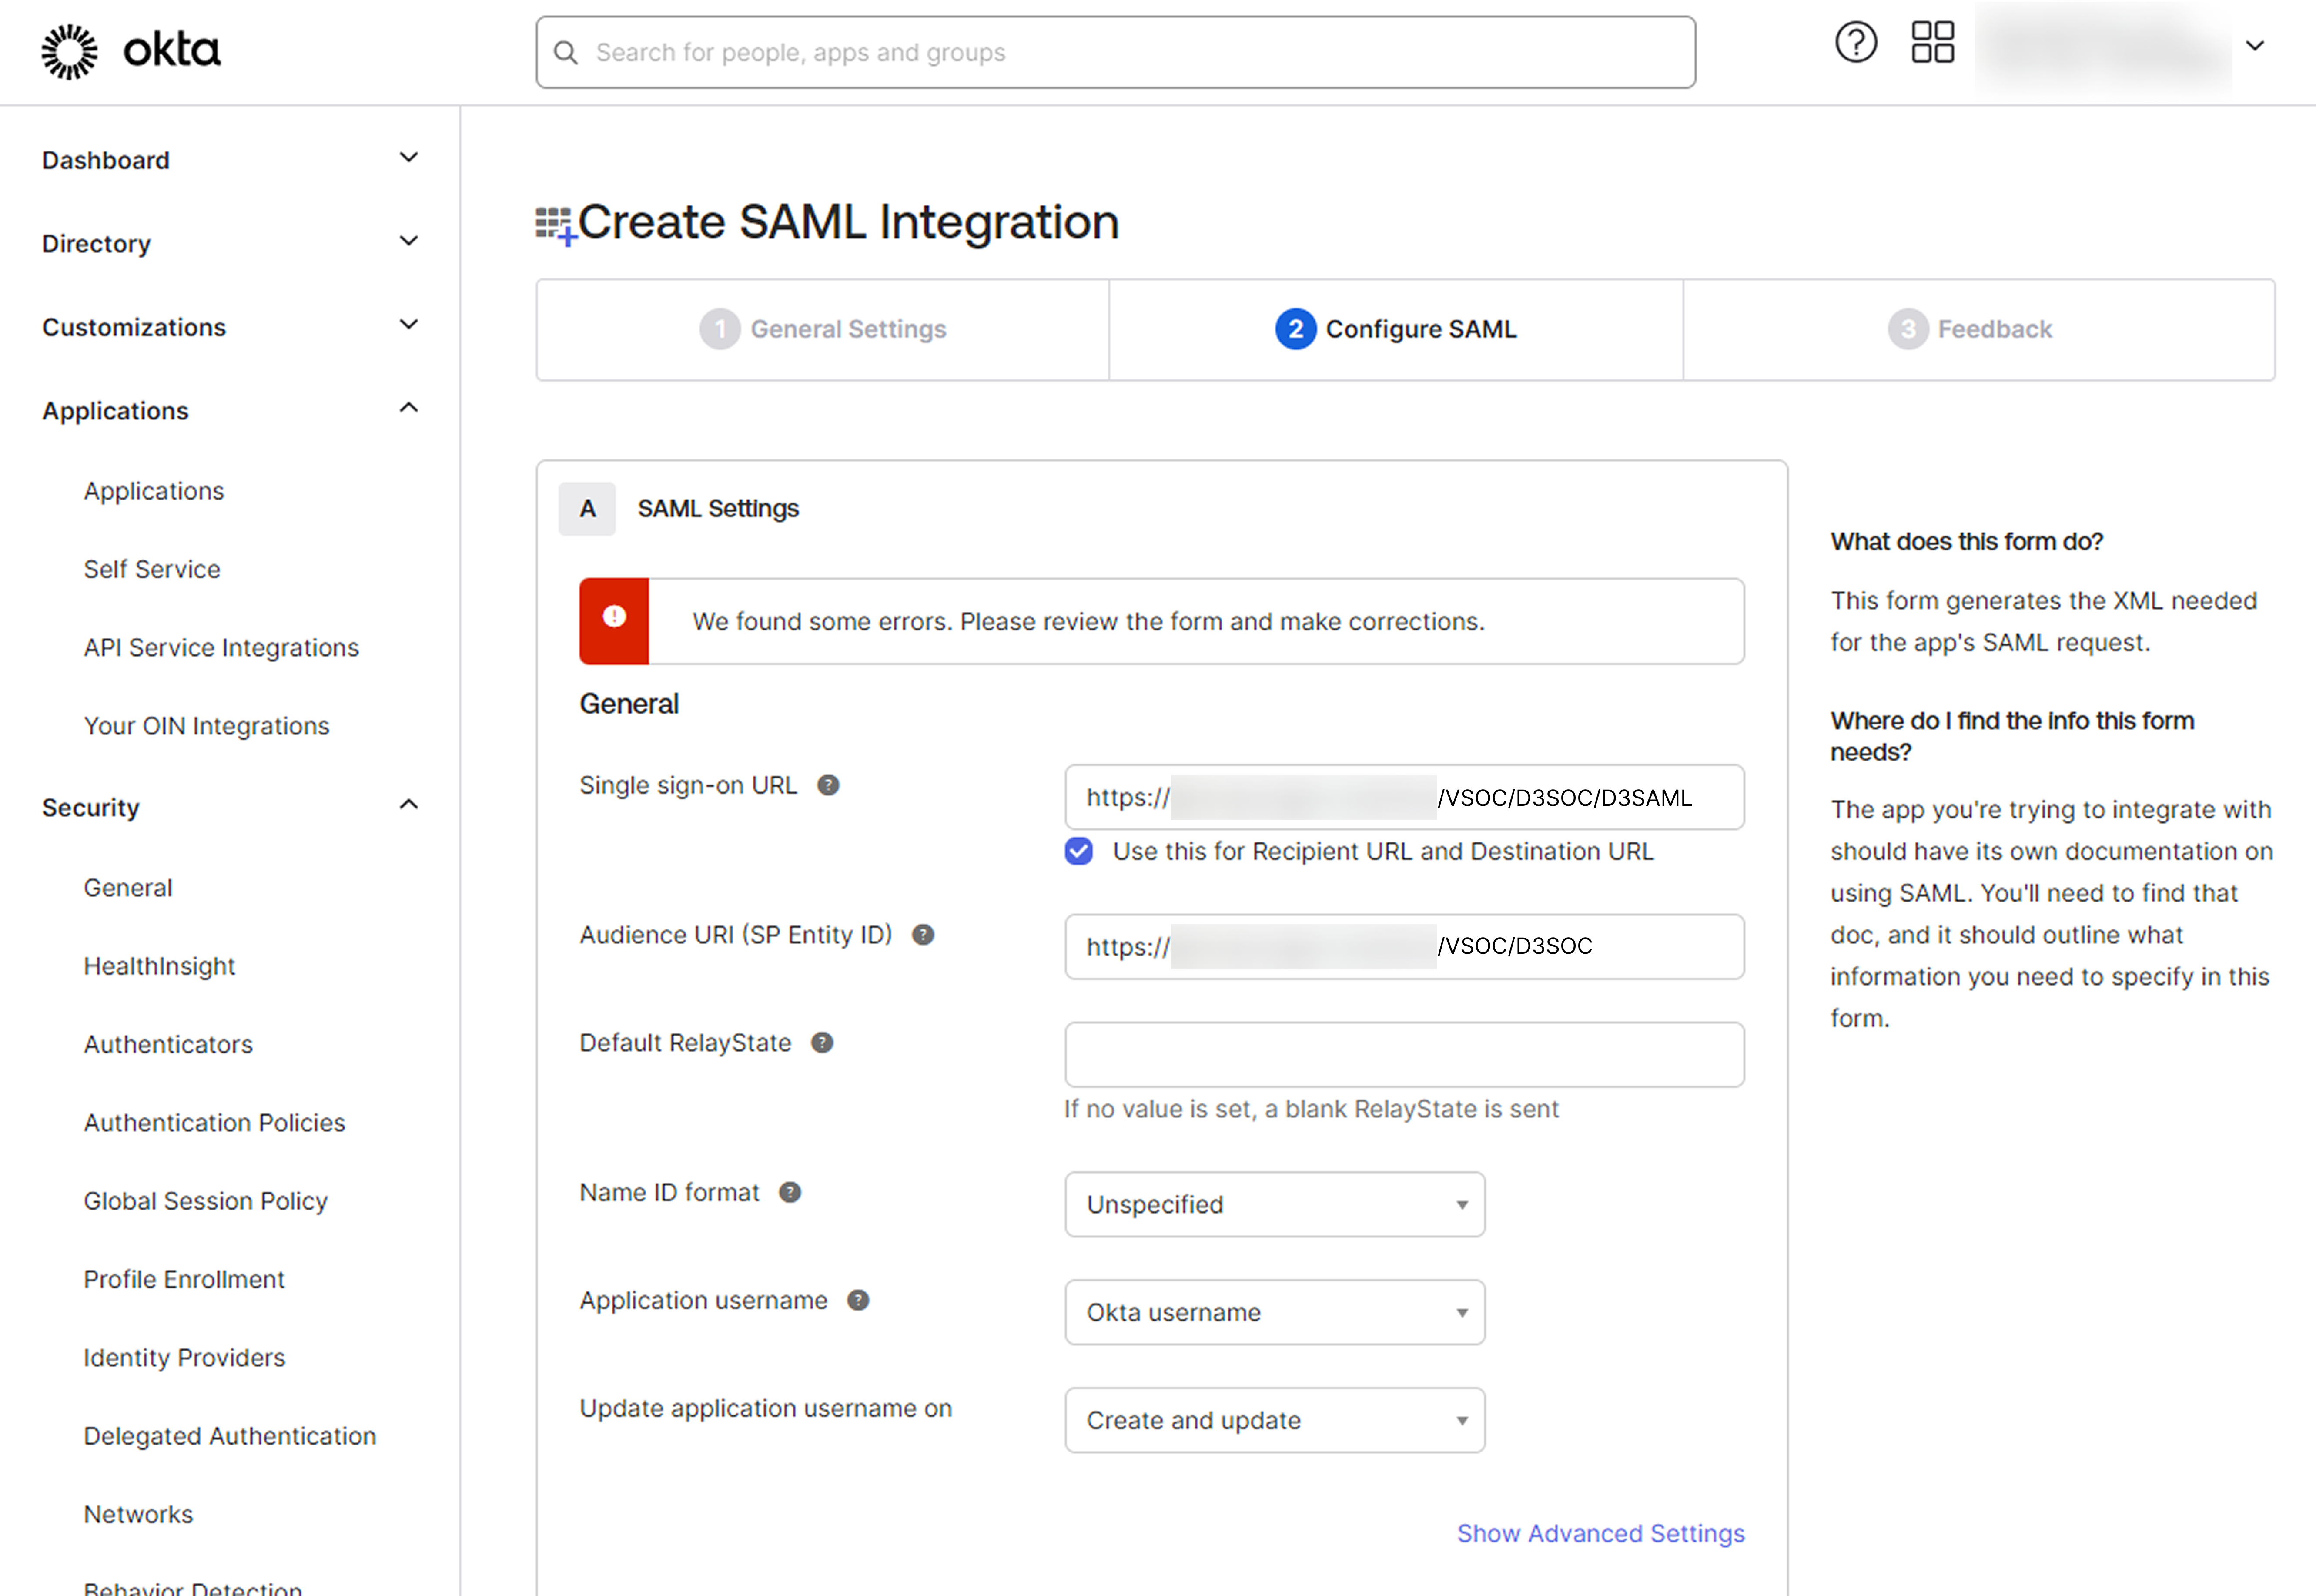The image size is (2316, 1596).
Task: Focus the people, apps and groups search box
Action: click(x=1114, y=53)
